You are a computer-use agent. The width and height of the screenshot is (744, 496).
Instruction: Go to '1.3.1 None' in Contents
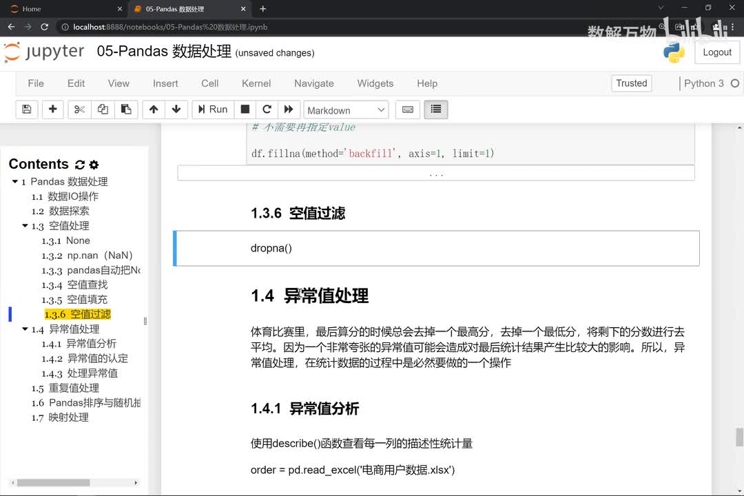[65, 240]
